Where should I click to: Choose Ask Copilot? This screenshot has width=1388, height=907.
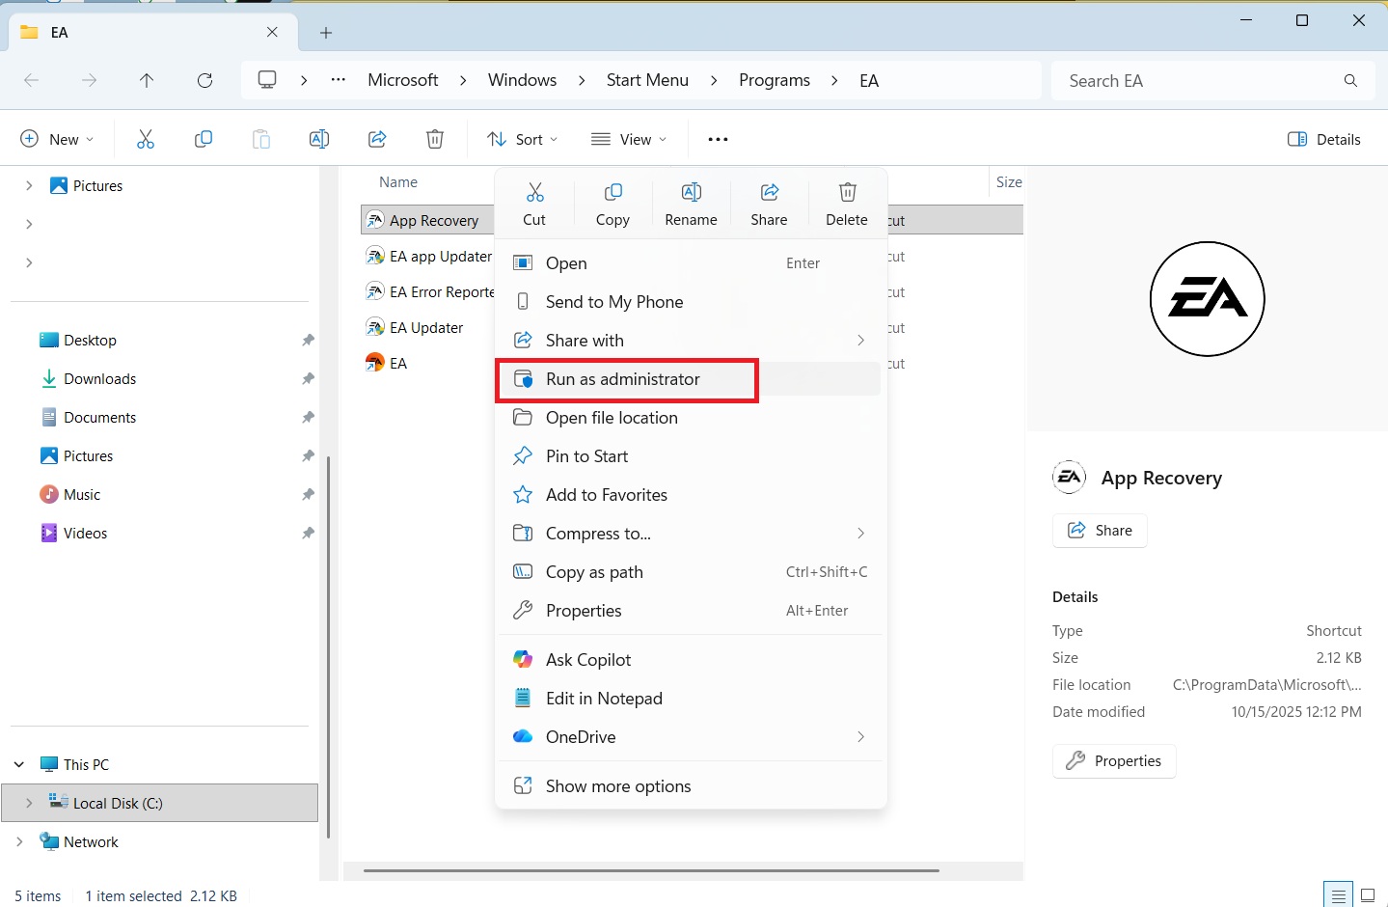(x=691, y=660)
